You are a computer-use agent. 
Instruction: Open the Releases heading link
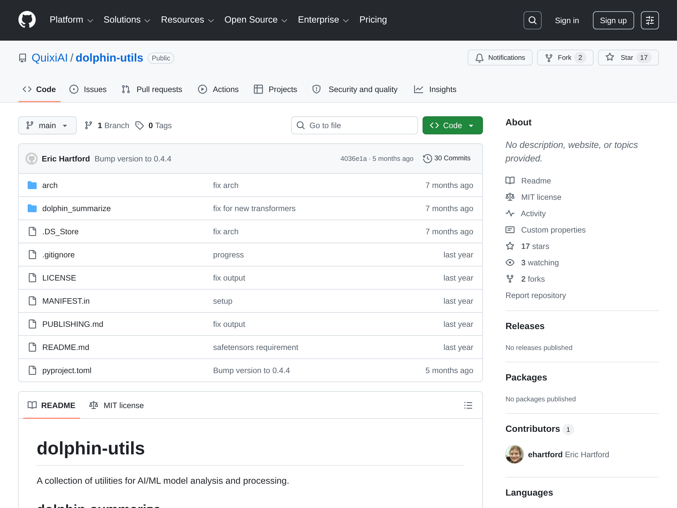coord(525,326)
